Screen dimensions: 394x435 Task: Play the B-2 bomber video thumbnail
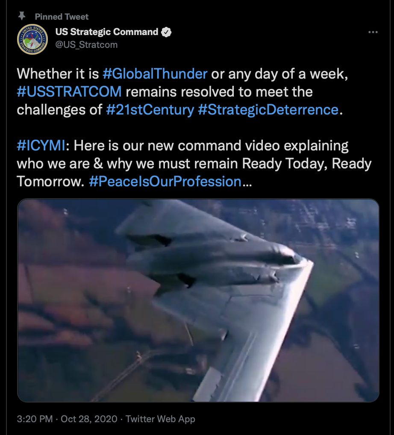[198, 300]
